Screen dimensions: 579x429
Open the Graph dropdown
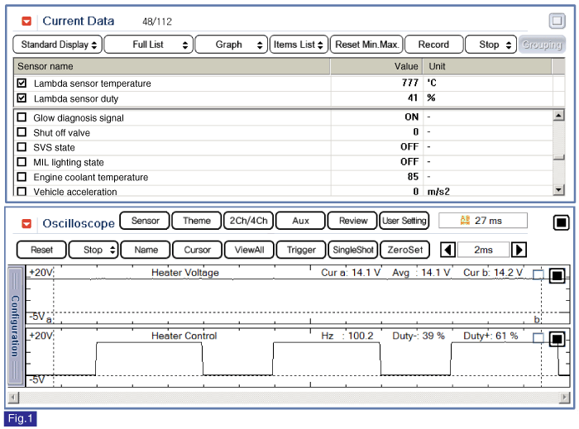(231, 45)
